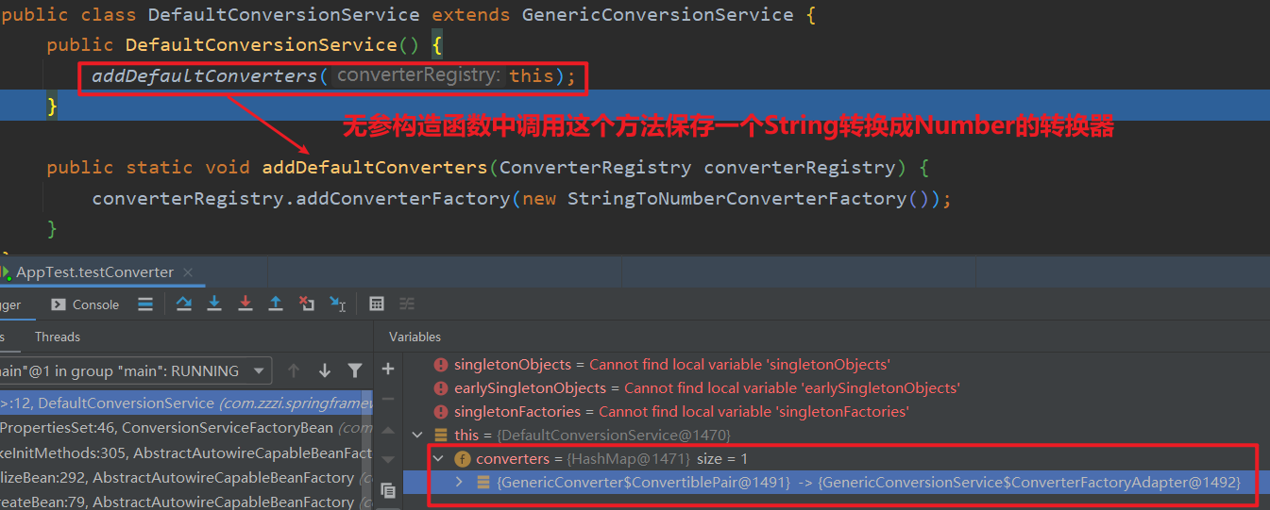The image size is (1270, 510).
Task: Open the thread selector dropdown
Action: click(258, 370)
